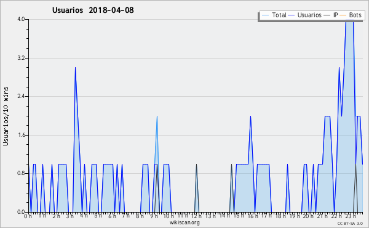Click the dark IP spike at 12 h
Viewport: 369px width, 228px height.
pos(197,165)
